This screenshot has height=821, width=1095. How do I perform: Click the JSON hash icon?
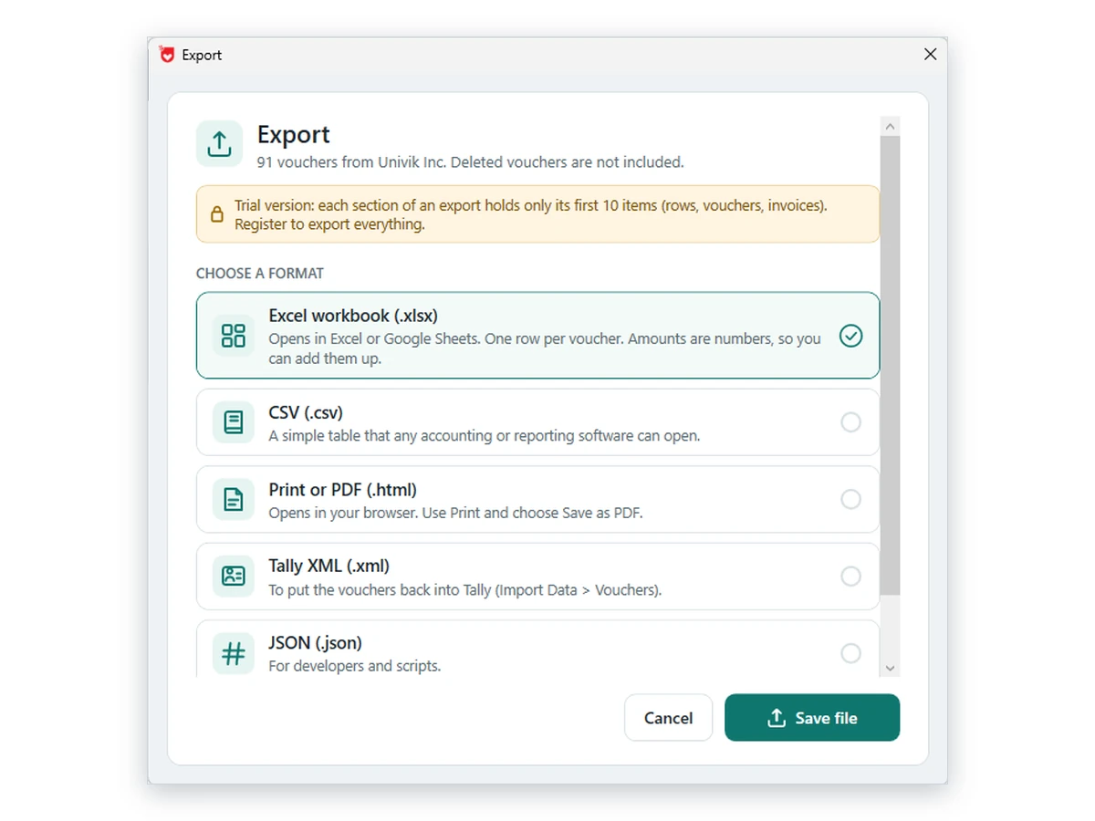(234, 653)
